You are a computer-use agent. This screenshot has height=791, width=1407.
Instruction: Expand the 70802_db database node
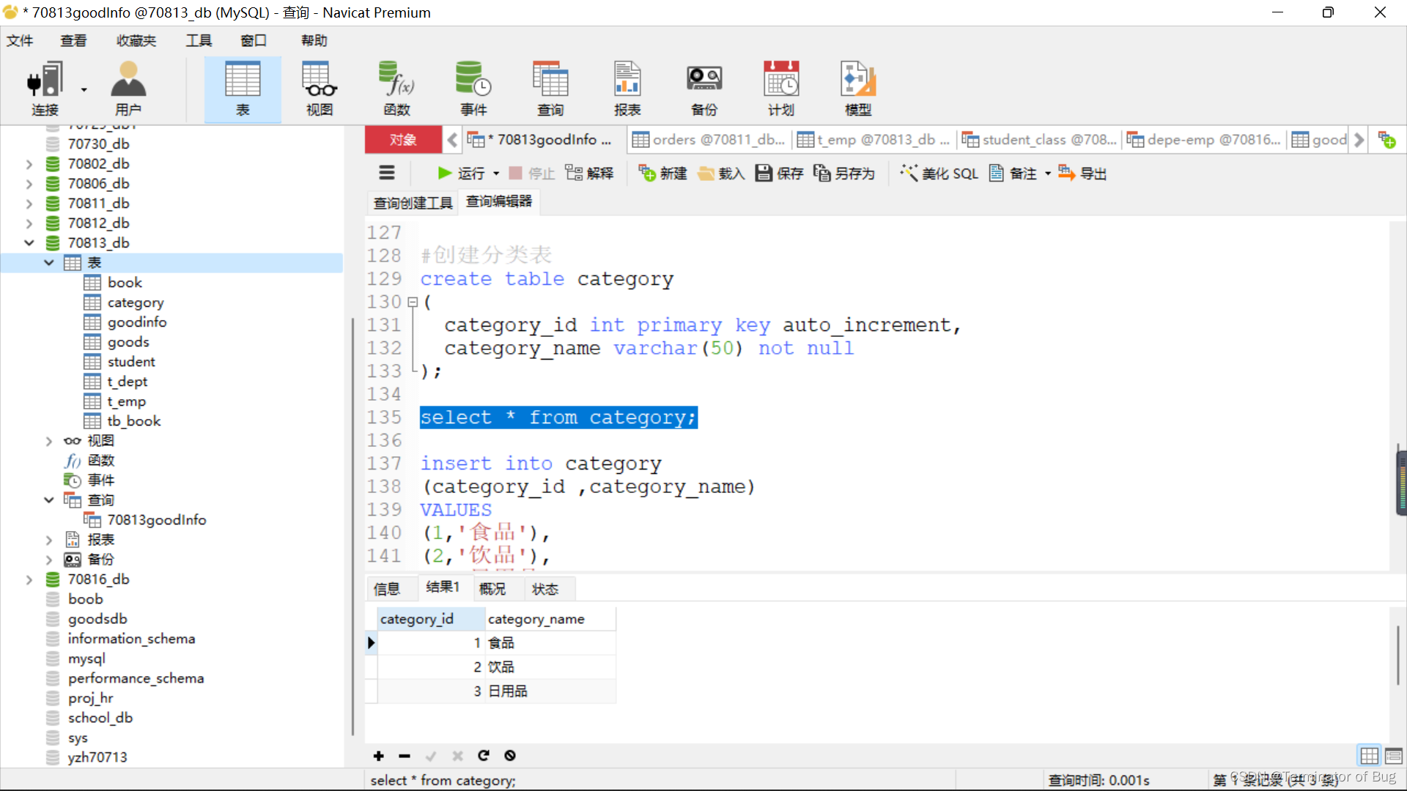[x=29, y=164]
